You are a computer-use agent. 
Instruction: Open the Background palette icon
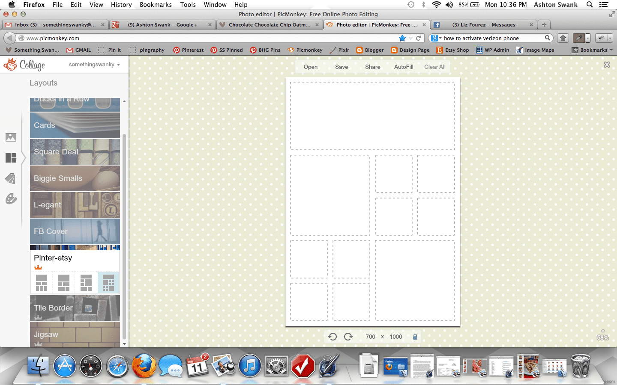[x=11, y=198]
